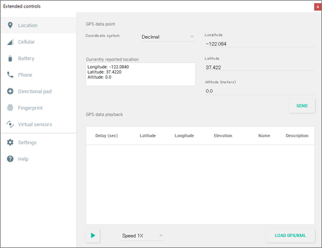
Task: Click the Latitude column header
Action: click(x=147, y=136)
